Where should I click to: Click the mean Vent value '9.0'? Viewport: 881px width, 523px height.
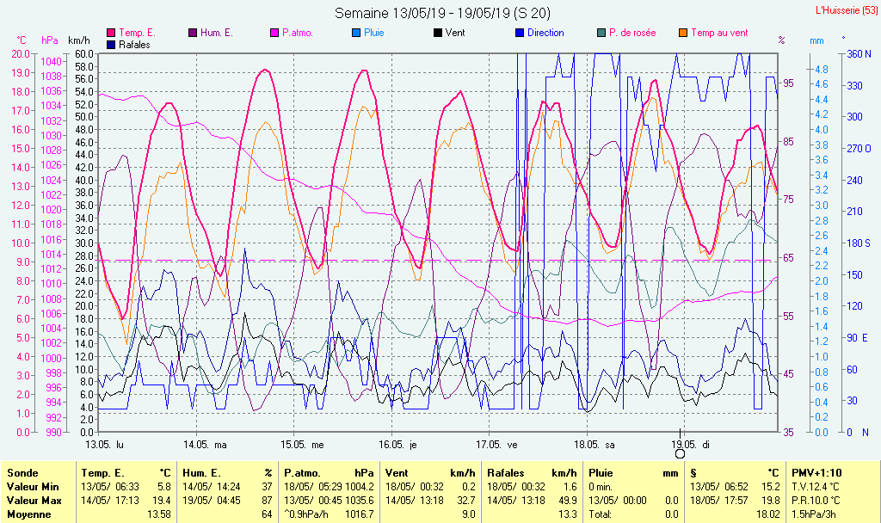click(469, 514)
